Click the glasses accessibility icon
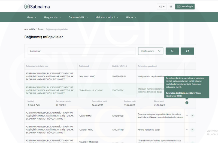218x143 pixels. (x=171, y=7)
